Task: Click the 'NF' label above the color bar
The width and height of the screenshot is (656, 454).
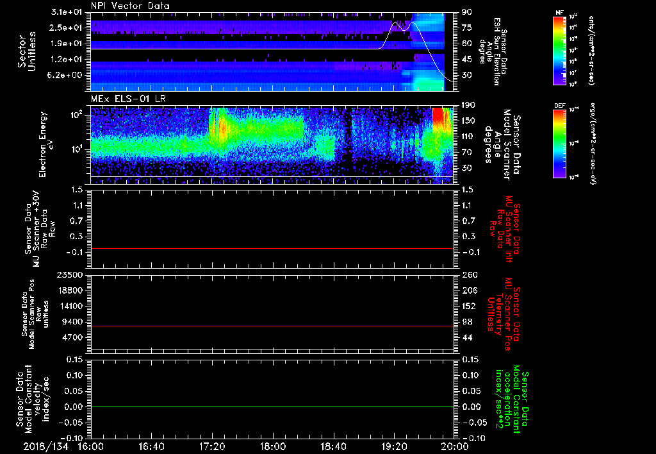Action: 559,13
